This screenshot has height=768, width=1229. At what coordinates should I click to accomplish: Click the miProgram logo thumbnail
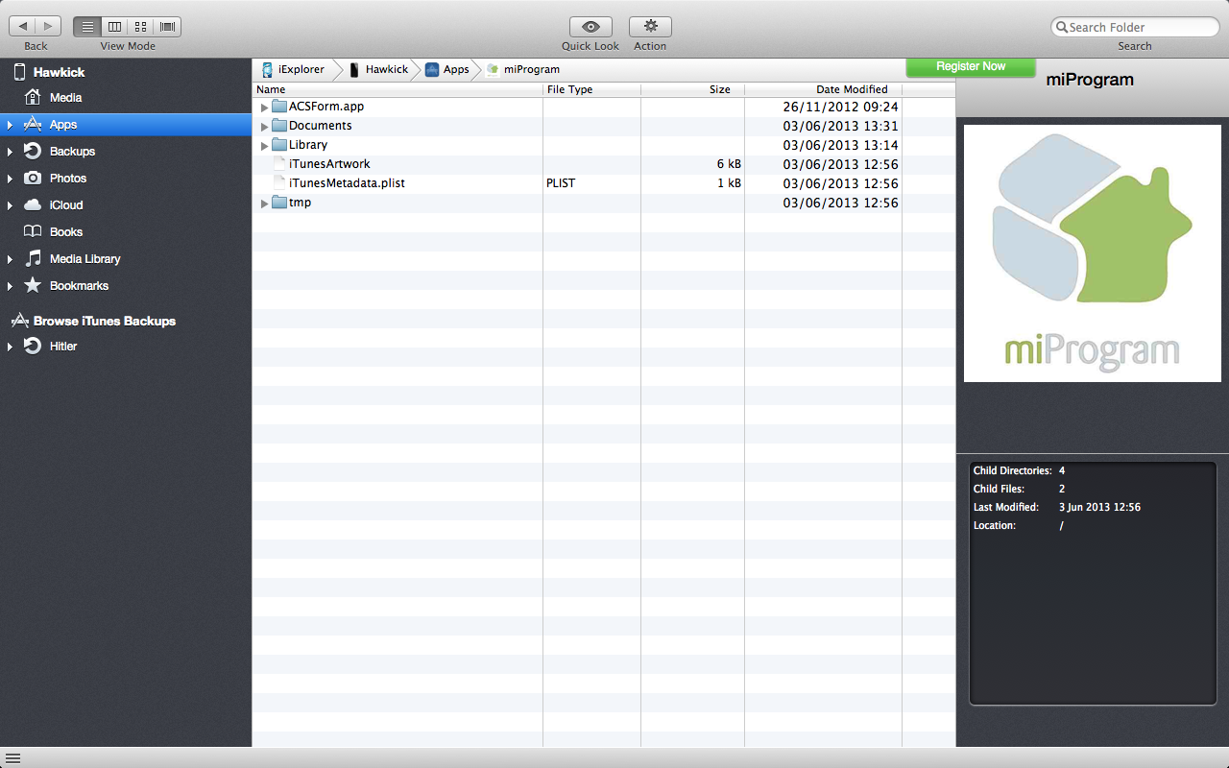coord(1093,253)
